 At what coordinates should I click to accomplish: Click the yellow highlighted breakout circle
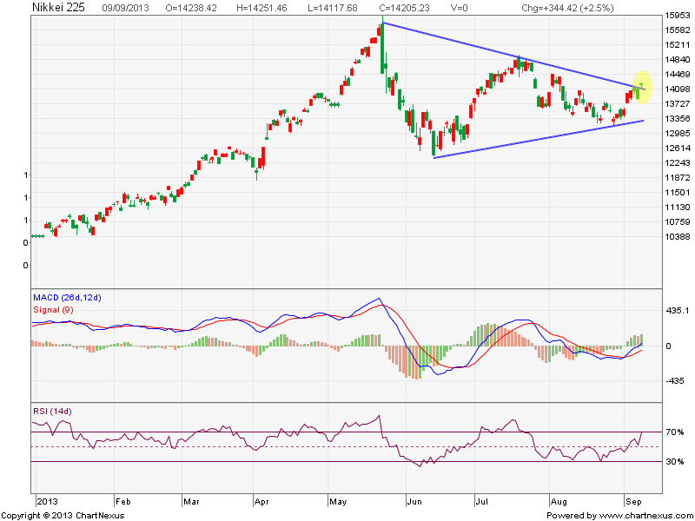click(x=642, y=84)
